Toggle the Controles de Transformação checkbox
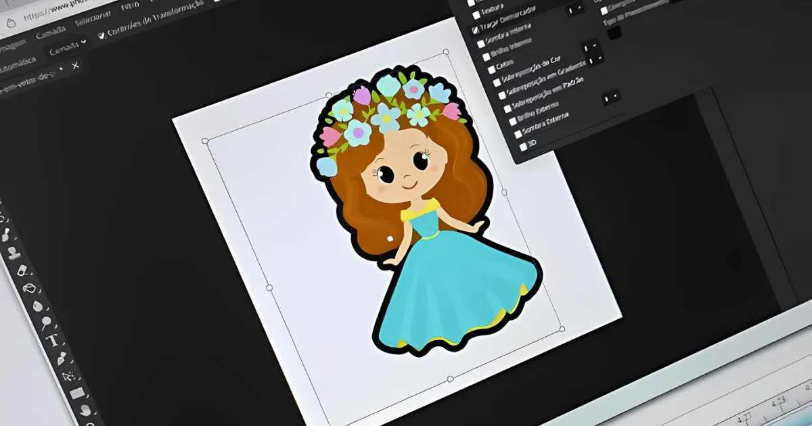Screen dimensions: 812x426 [102, 34]
